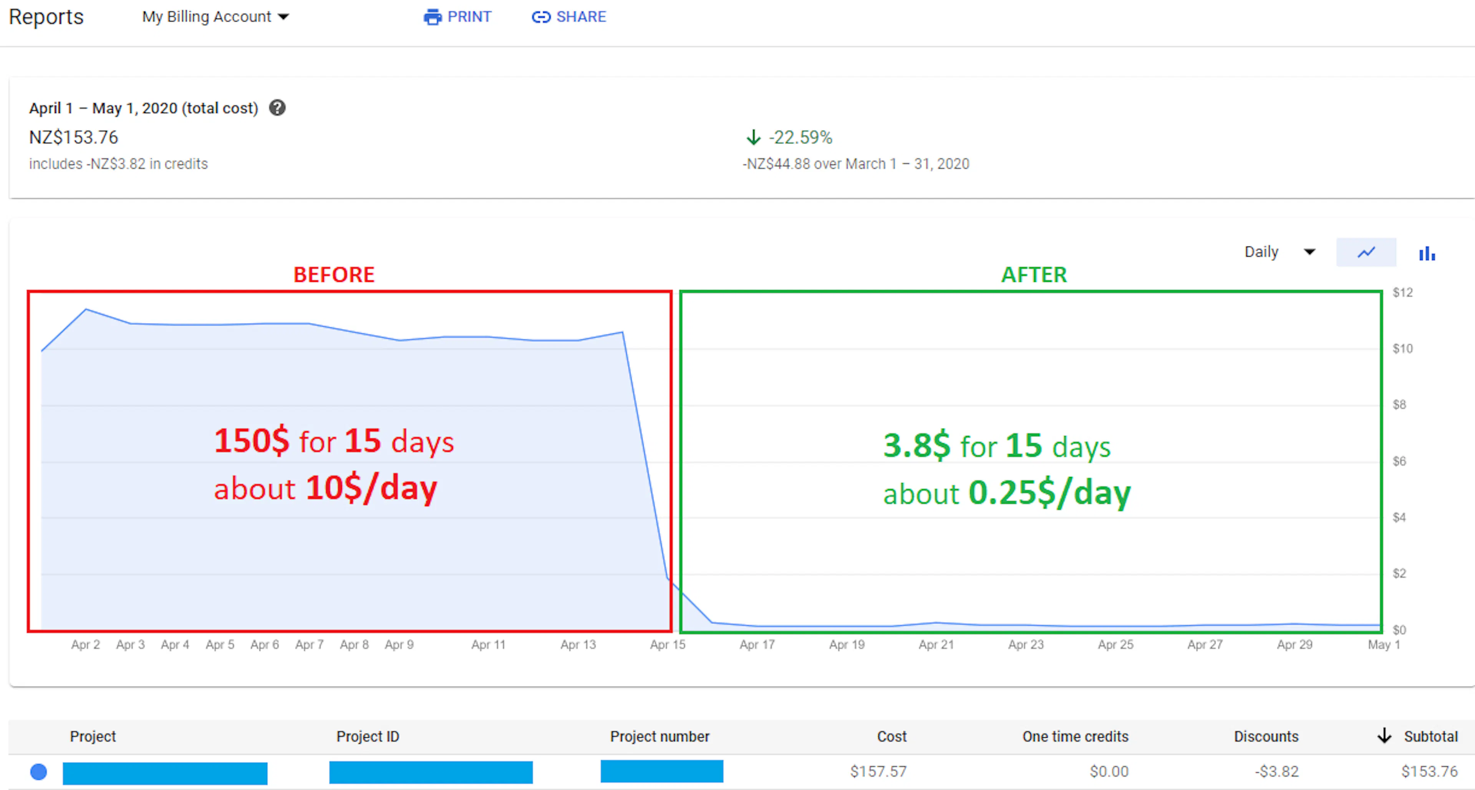Click the SHARE button
This screenshot has height=790, width=1475.
click(x=568, y=17)
